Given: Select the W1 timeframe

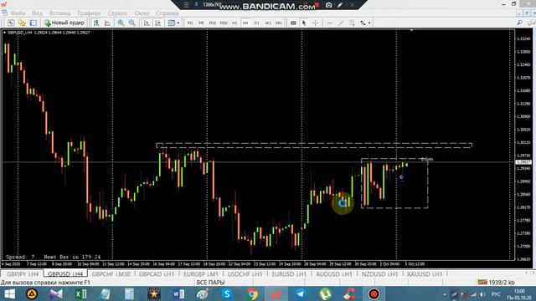Looking at the screenshot, I should pos(268,23).
